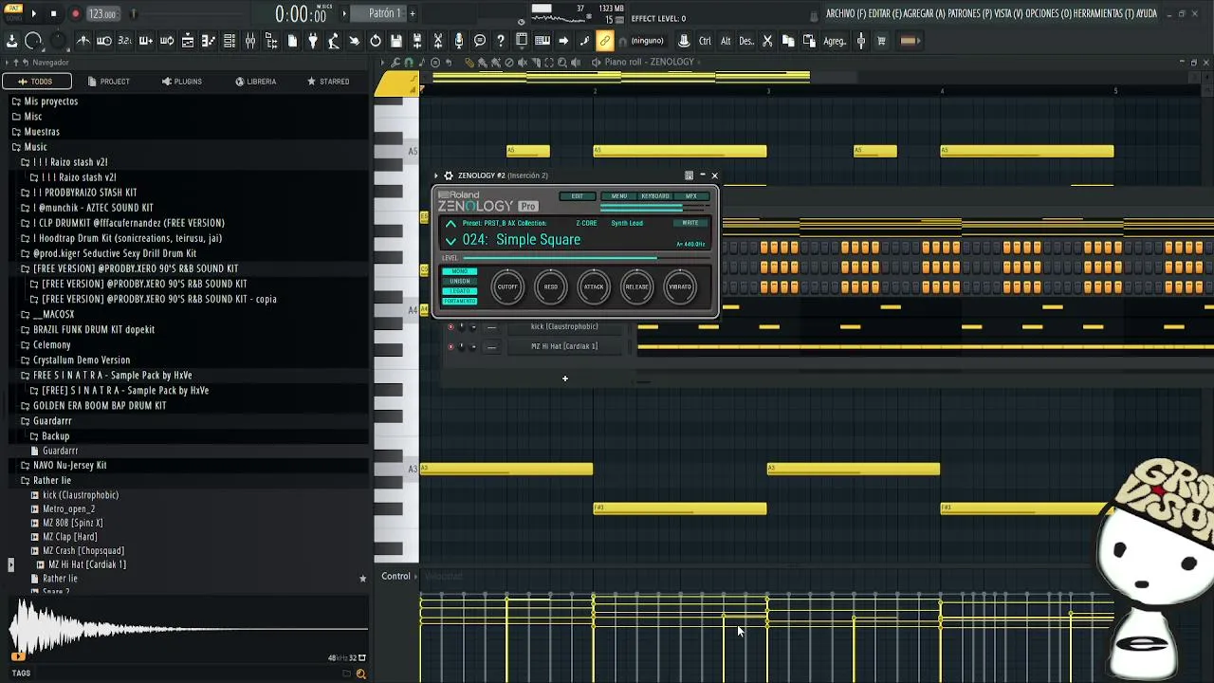Click the browser search magnifier icon
The width and height of the screenshot is (1214, 683).
[x=360, y=674]
